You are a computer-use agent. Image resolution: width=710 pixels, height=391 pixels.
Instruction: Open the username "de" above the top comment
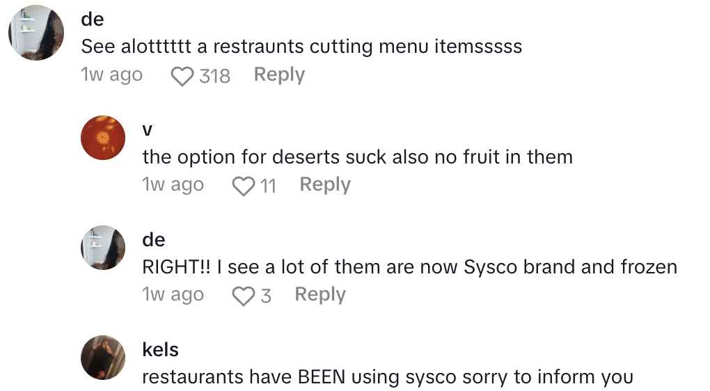pyautogui.click(x=92, y=19)
